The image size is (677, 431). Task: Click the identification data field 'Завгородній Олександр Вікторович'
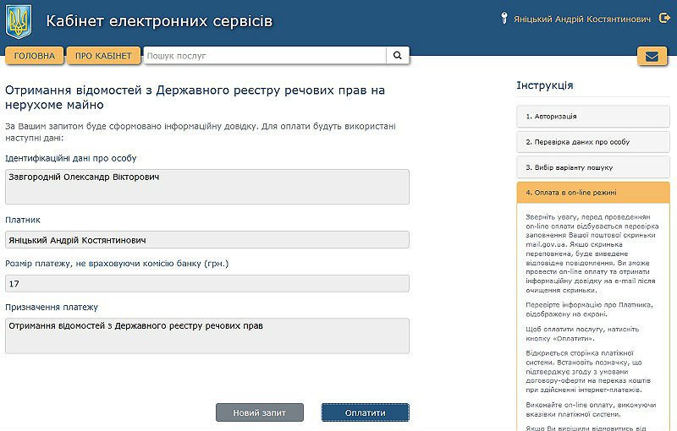tap(206, 186)
